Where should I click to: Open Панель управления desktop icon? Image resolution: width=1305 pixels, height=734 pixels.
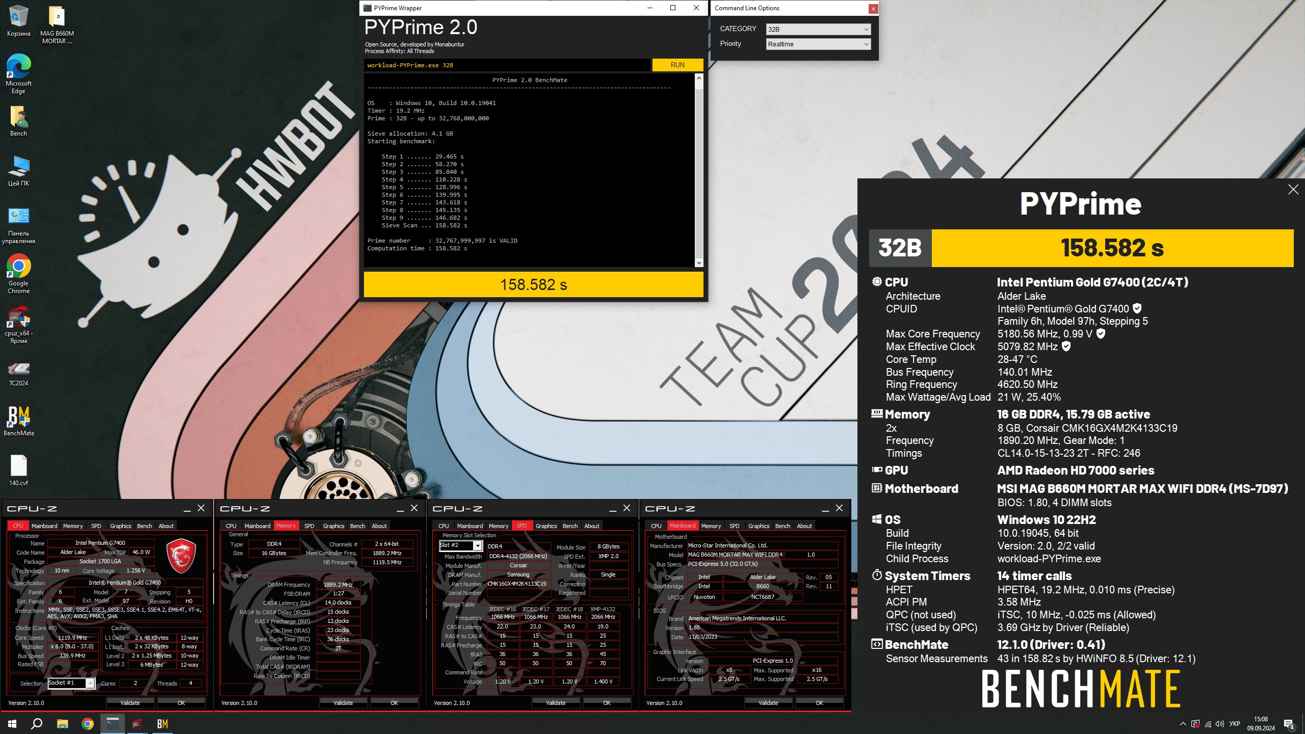coord(18,225)
